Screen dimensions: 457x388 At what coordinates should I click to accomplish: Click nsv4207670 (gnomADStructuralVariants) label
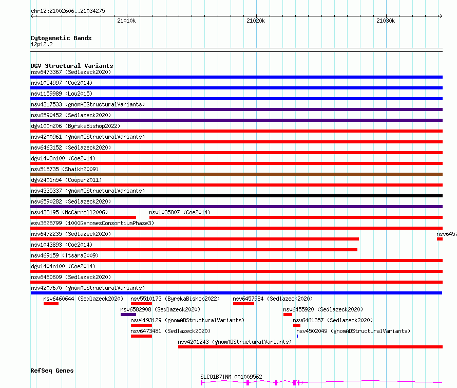(88, 288)
